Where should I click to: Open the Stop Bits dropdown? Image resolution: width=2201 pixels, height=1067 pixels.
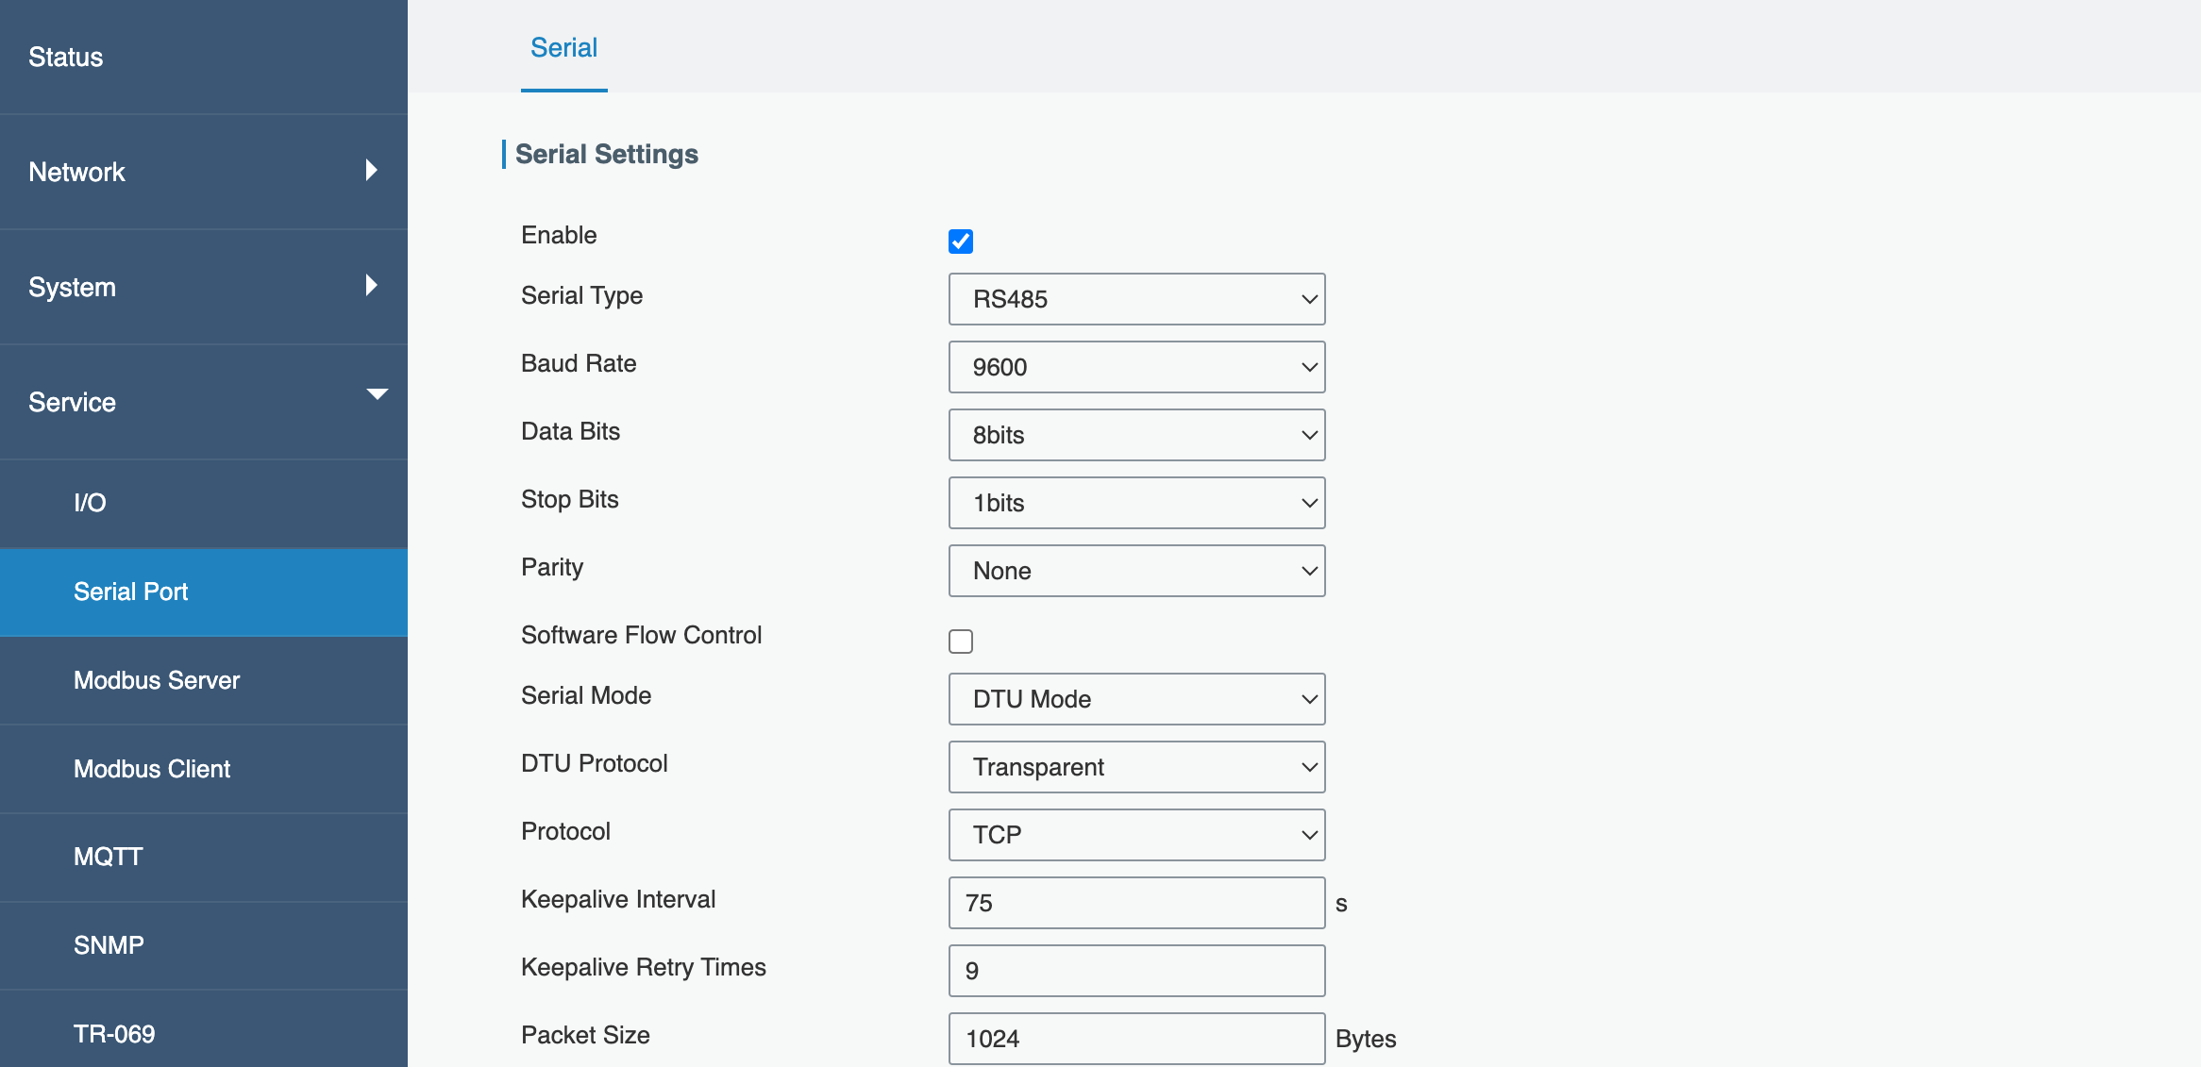(x=1136, y=503)
